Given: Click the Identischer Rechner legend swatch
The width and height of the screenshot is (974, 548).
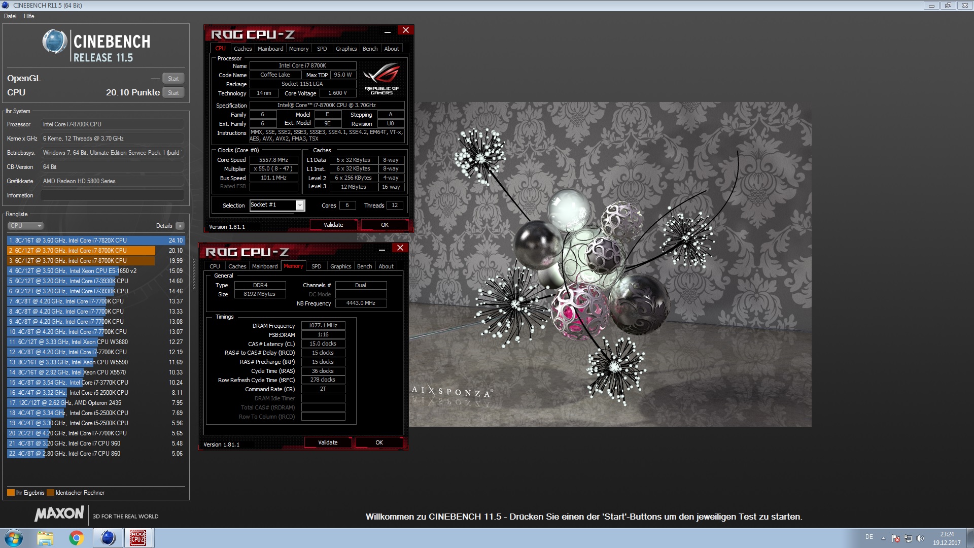Looking at the screenshot, I should tap(50, 493).
